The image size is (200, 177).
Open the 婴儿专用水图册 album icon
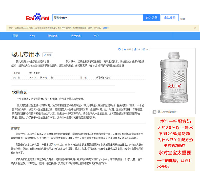tap(154, 112)
